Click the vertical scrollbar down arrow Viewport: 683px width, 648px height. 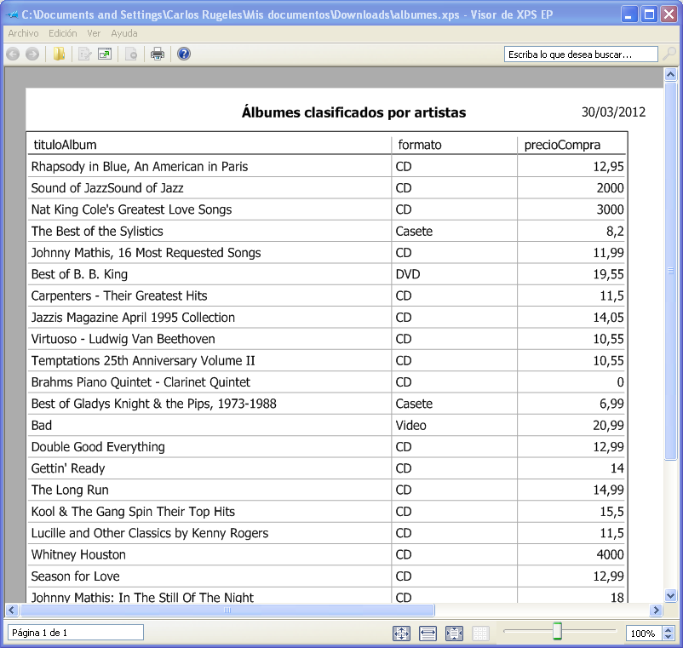click(x=670, y=596)
